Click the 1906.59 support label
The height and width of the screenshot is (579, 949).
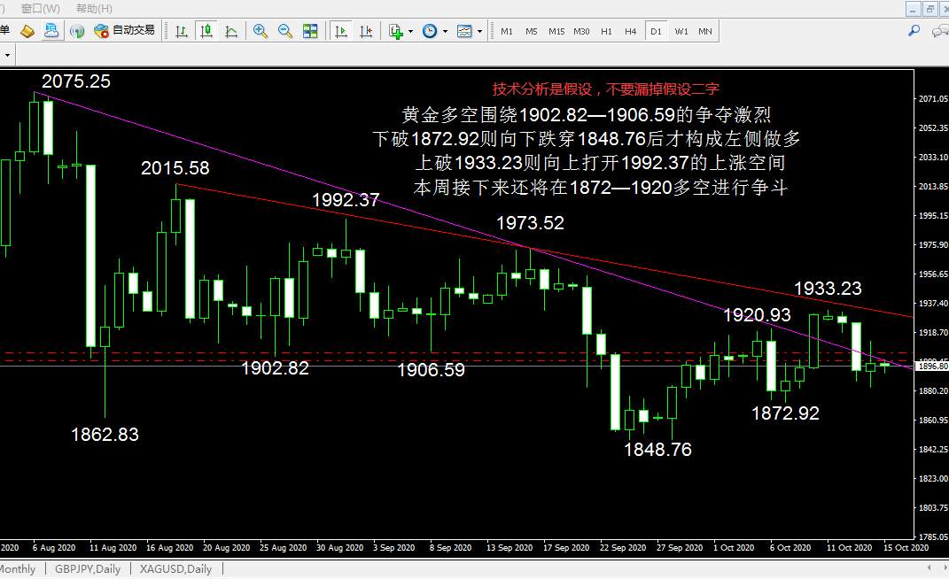431,369
